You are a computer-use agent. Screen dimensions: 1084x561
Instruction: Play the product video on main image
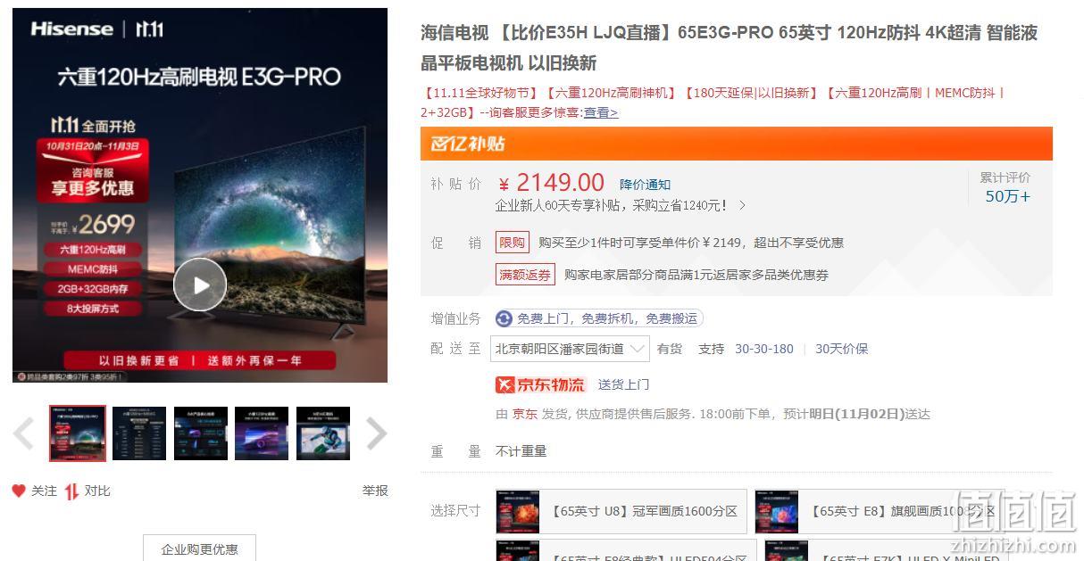200,285
